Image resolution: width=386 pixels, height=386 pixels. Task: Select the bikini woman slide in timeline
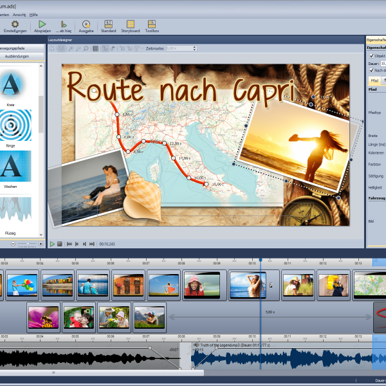pyautogui.click(x=248, y=285)
